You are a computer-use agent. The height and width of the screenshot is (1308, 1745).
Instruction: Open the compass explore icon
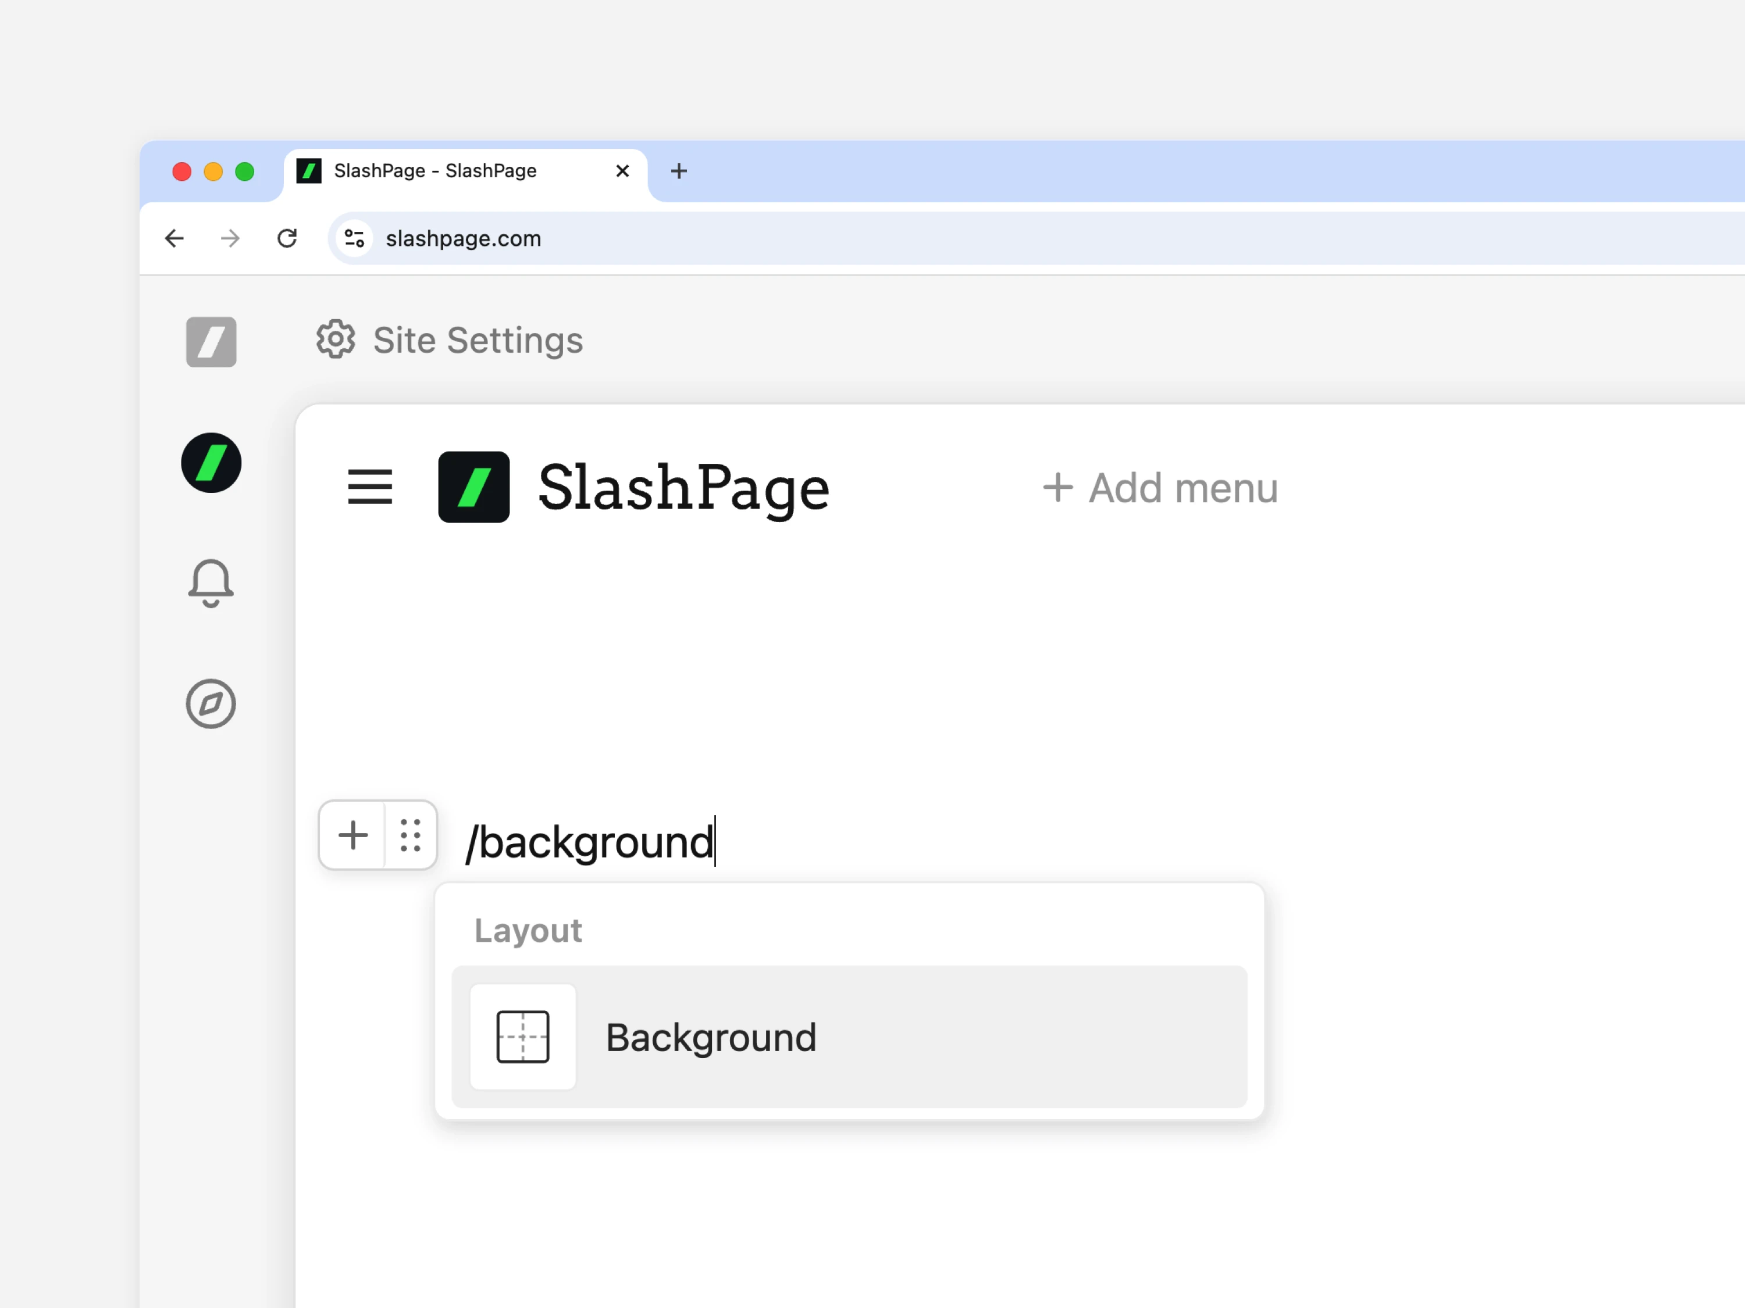point(211,703)
